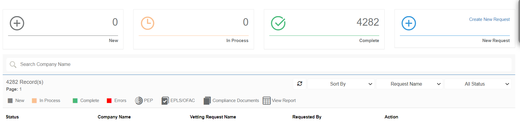520x122 pixels.
Task: Click the EPLS/OFAC checkmark icon
Action: click(x=165, y=101)
